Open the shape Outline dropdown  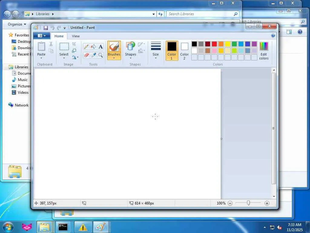141,44
